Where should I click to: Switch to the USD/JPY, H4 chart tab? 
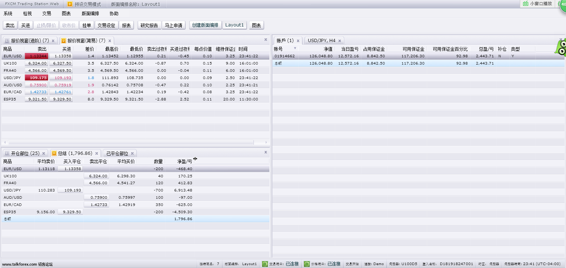324,41
